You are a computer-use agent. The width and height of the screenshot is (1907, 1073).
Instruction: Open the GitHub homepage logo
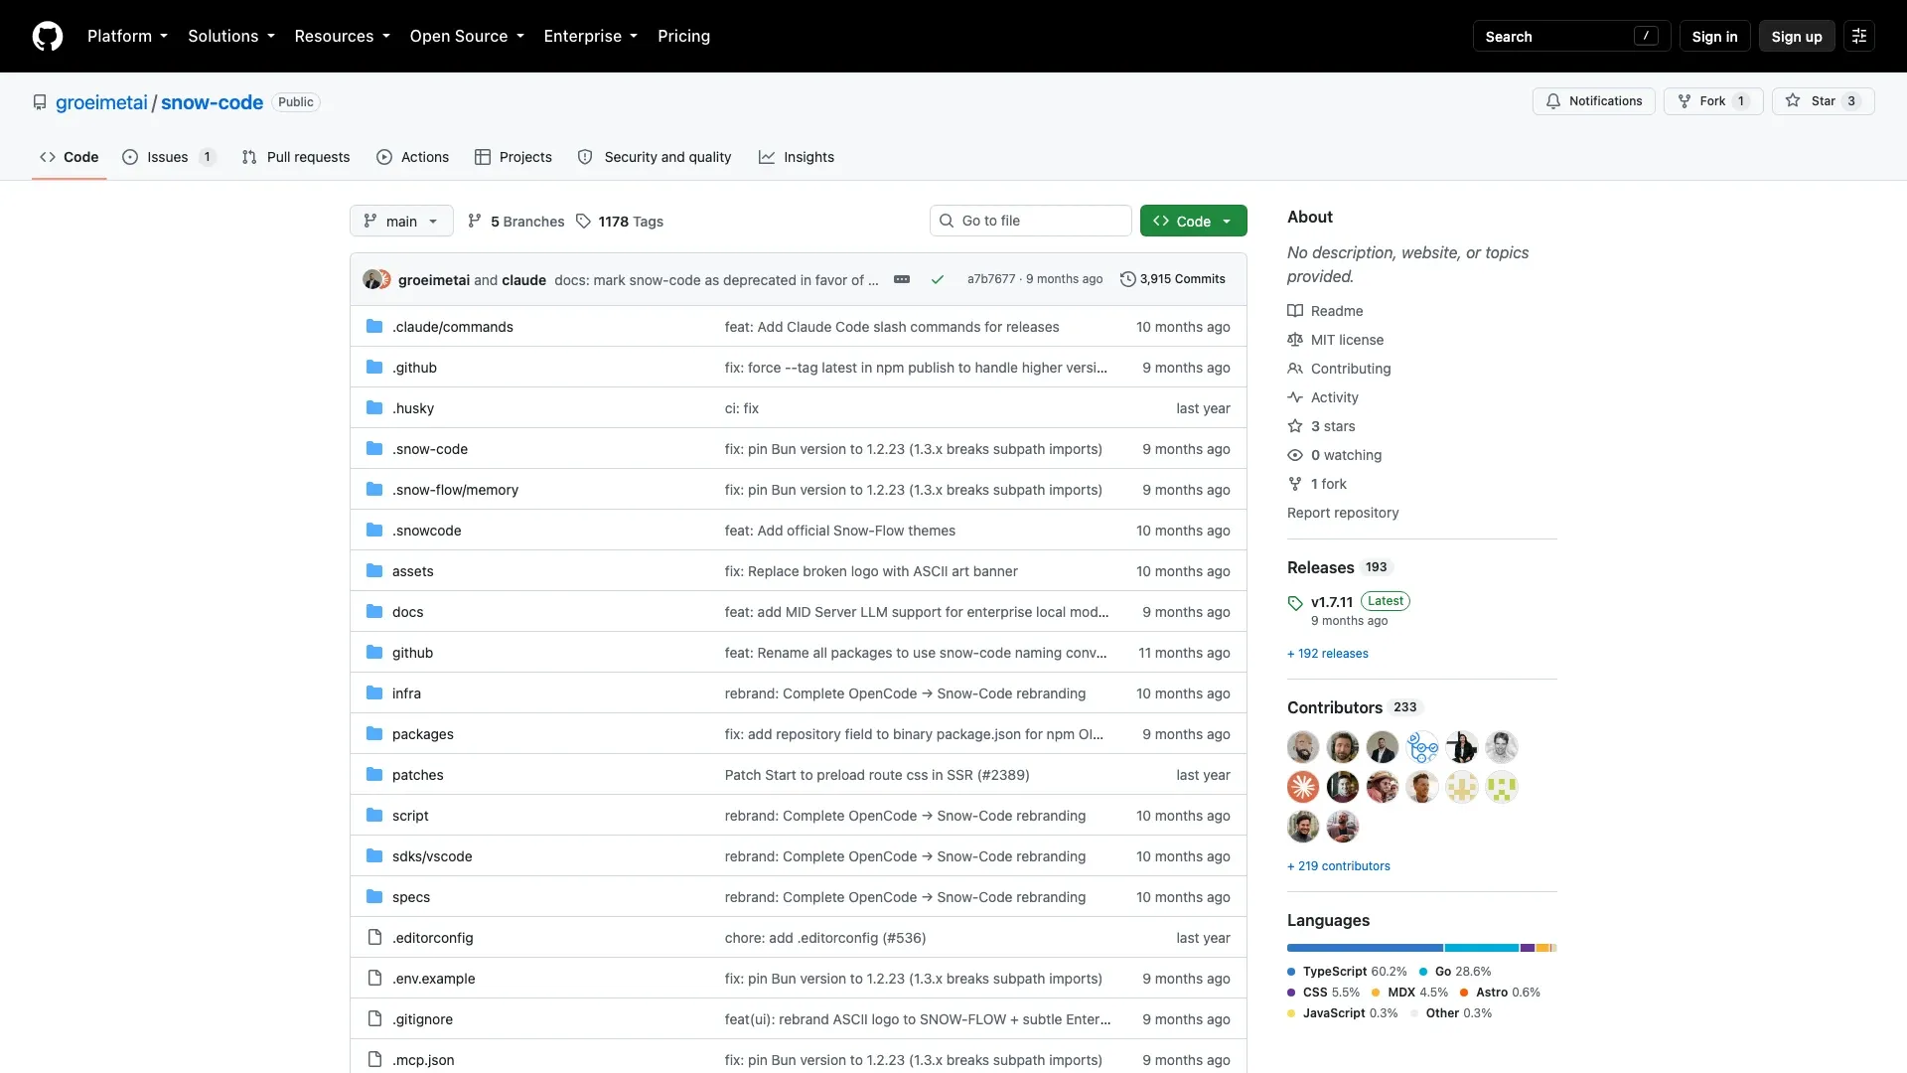coord(48,36)
